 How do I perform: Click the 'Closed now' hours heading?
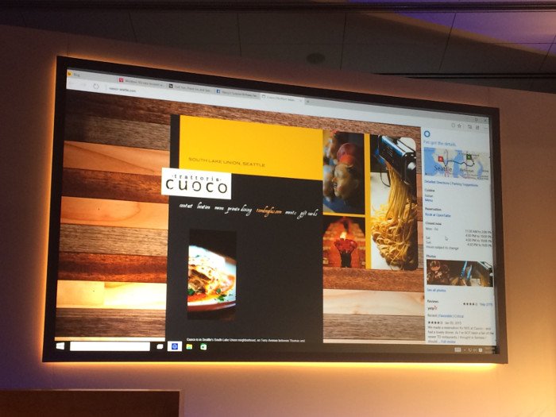click(x=434, y=223)
